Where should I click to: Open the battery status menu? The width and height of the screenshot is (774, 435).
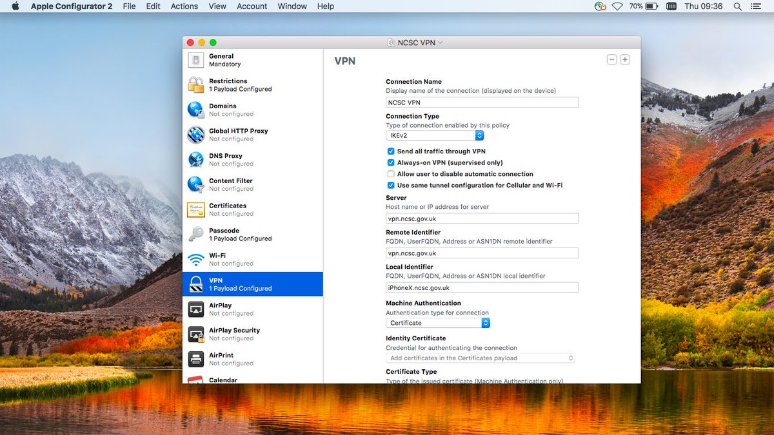[652, 6]
